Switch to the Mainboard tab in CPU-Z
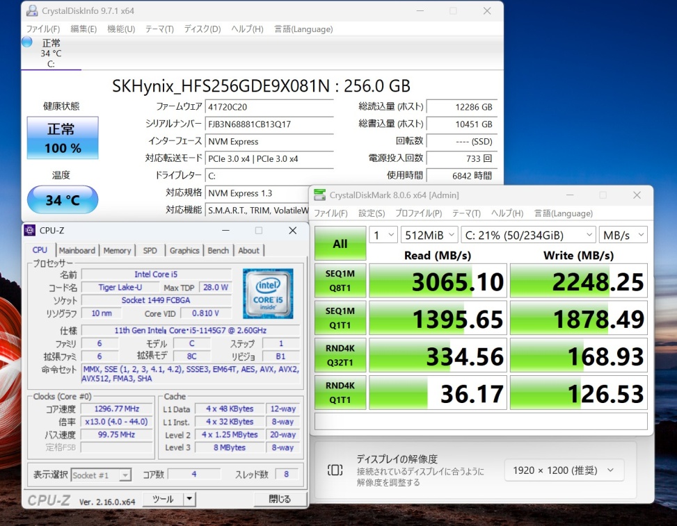Viewport: 677px width, 526px height. click(x=77, y=251)
